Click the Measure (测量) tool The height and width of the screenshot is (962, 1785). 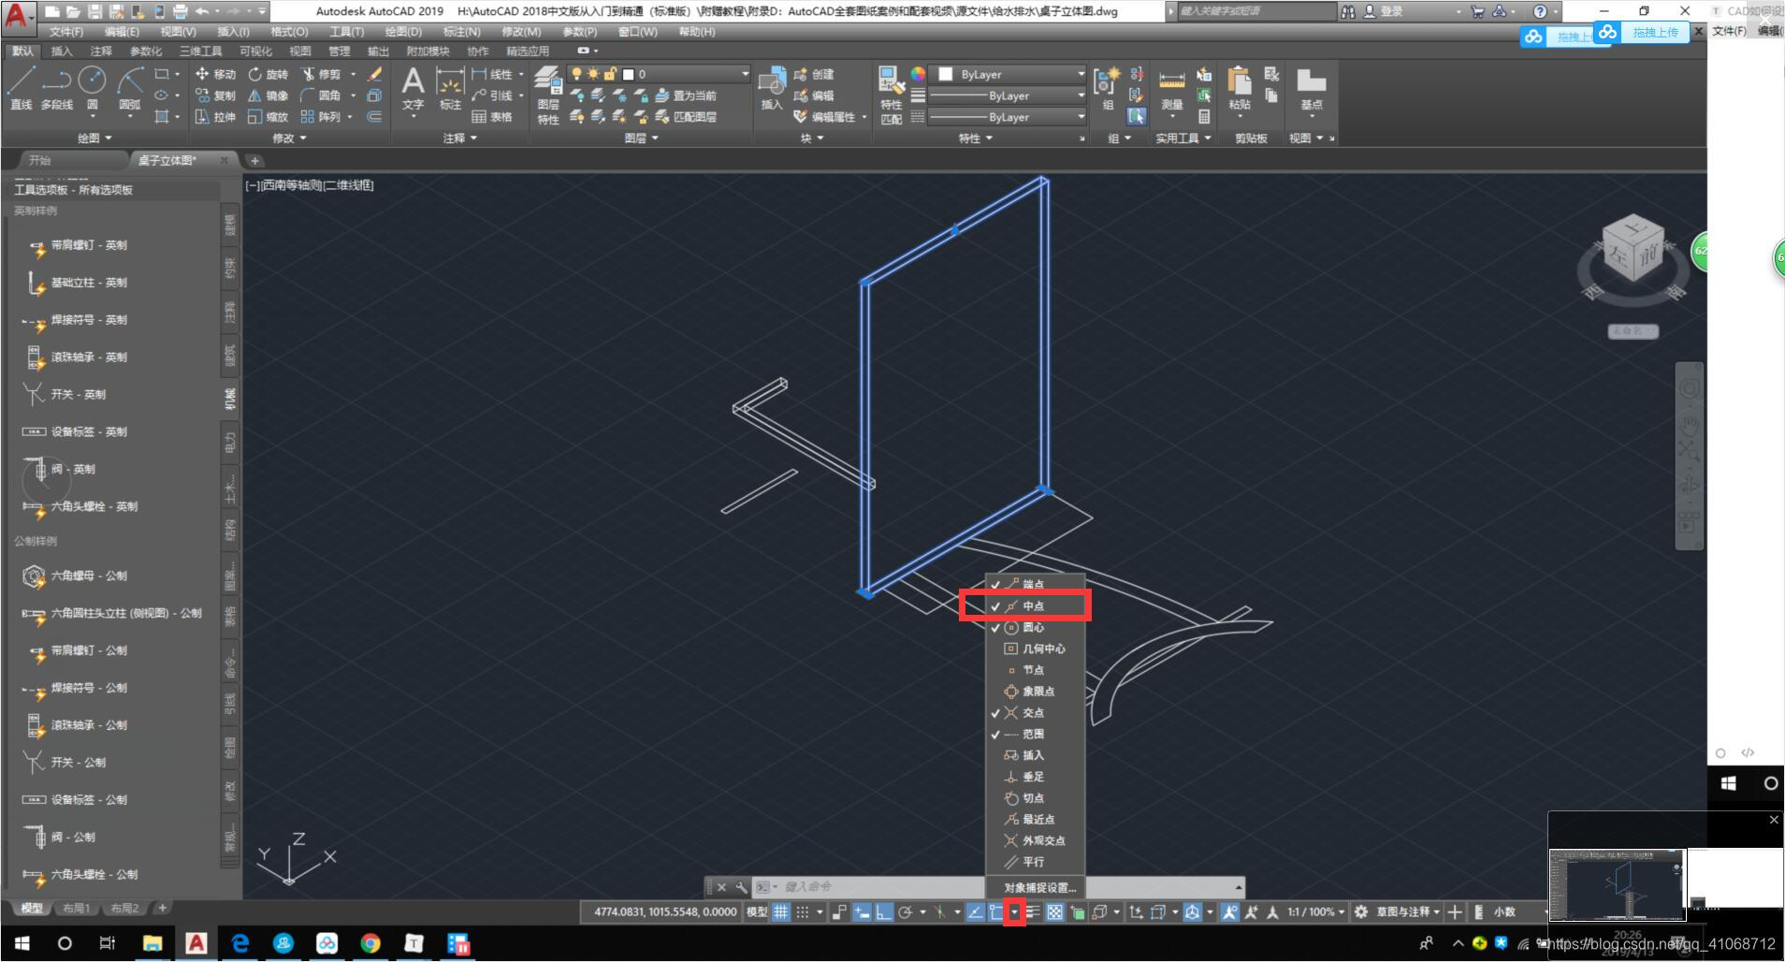click(1172, 89)
